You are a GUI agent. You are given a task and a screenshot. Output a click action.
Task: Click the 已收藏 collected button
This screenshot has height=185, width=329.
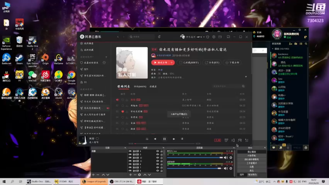pyautogui.click(x=189, y=62)
